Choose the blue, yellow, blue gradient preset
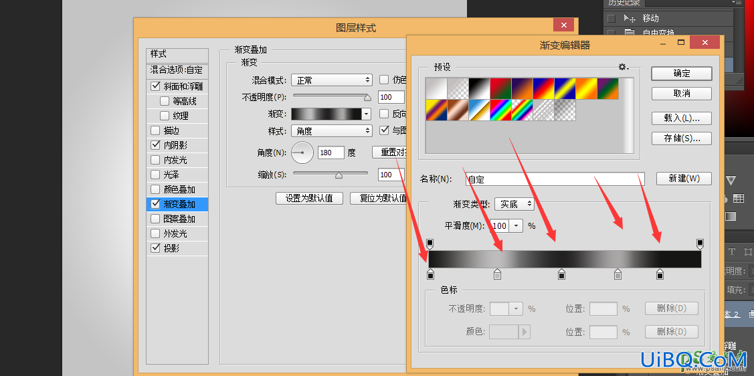 click(x=565, y=88)
